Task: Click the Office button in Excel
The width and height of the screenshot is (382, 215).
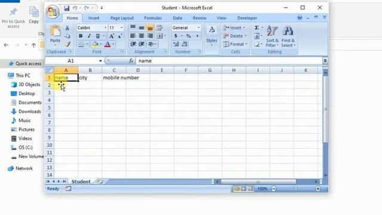Action: pos(53,11)
